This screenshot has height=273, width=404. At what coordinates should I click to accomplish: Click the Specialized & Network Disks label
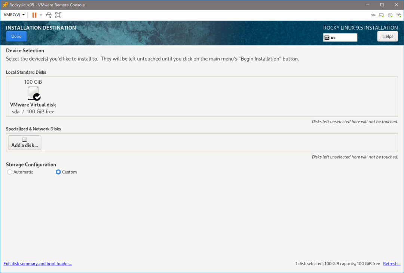coord(34,129)
